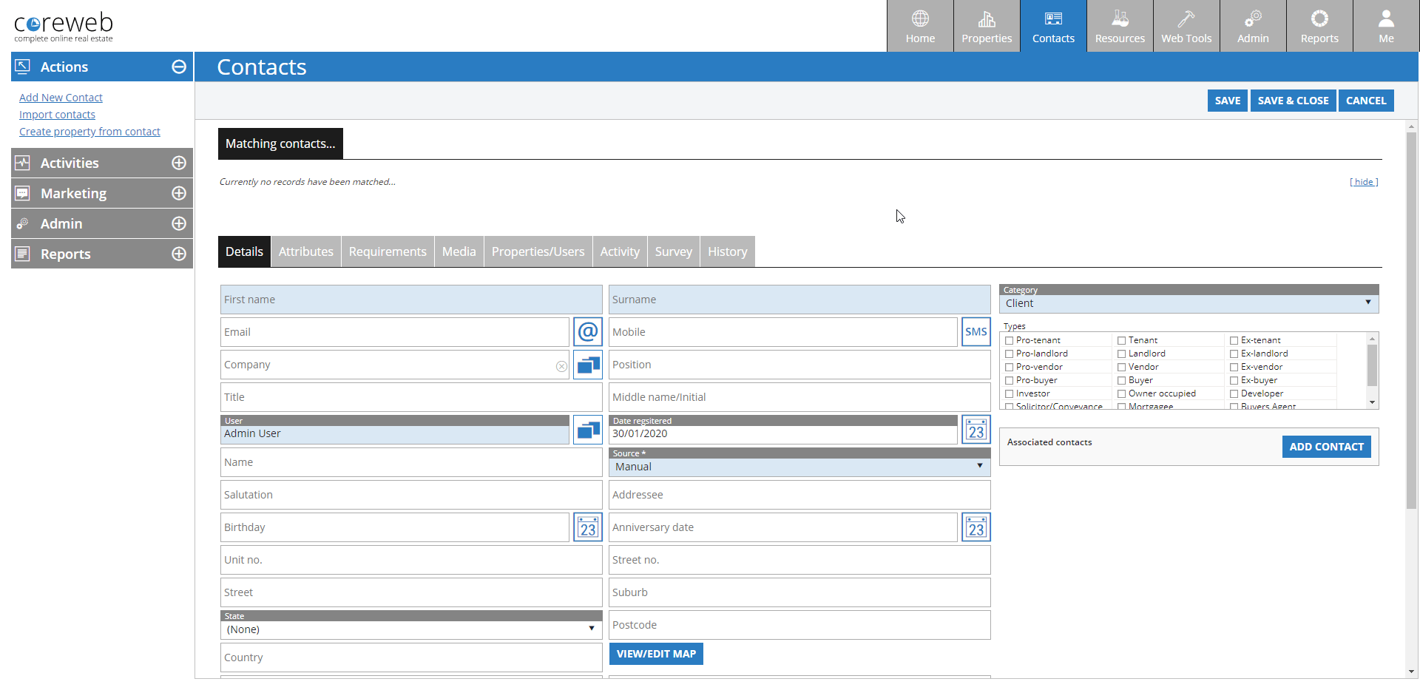The width and height of the screenshot is (1420, 693).
Task: Open the Source dropdown set to Manual
Action: 799,467
